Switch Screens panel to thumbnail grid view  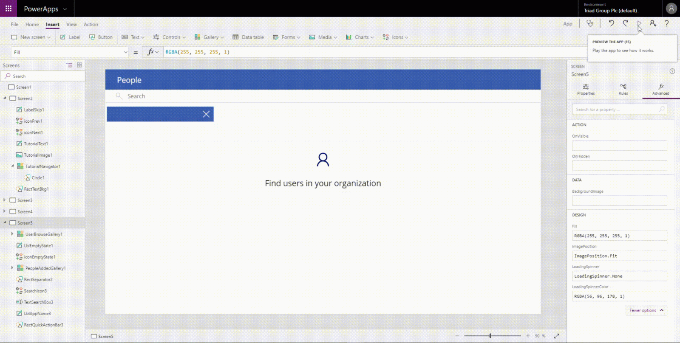(x=79, y=65)
